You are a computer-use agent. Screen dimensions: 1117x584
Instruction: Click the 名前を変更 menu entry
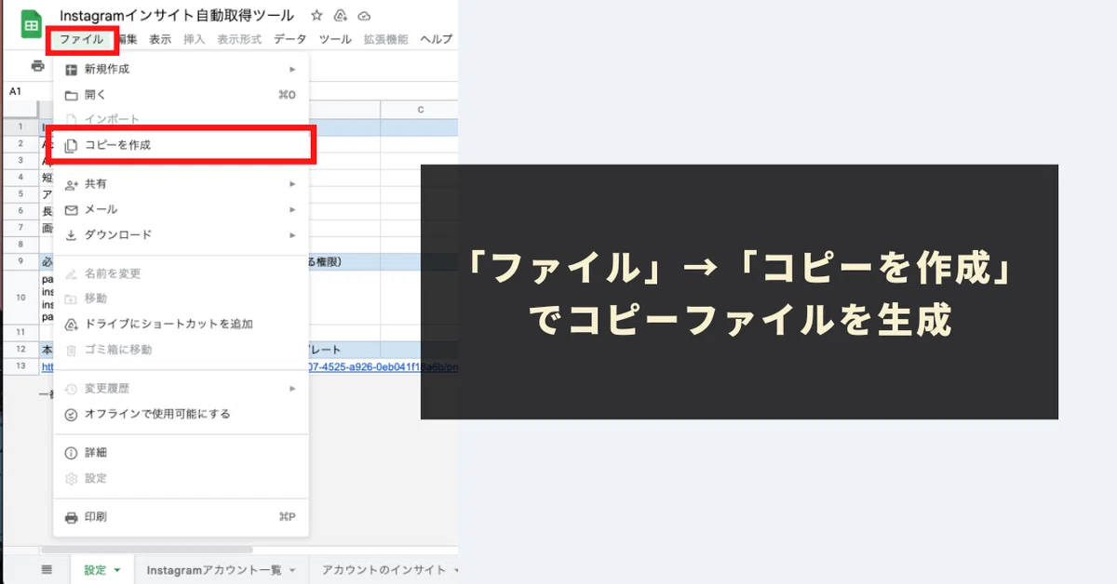point(181,273)
